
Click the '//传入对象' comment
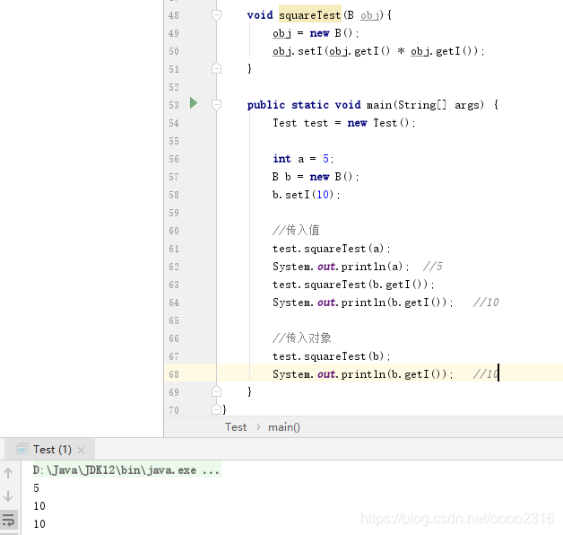(301, 338)
